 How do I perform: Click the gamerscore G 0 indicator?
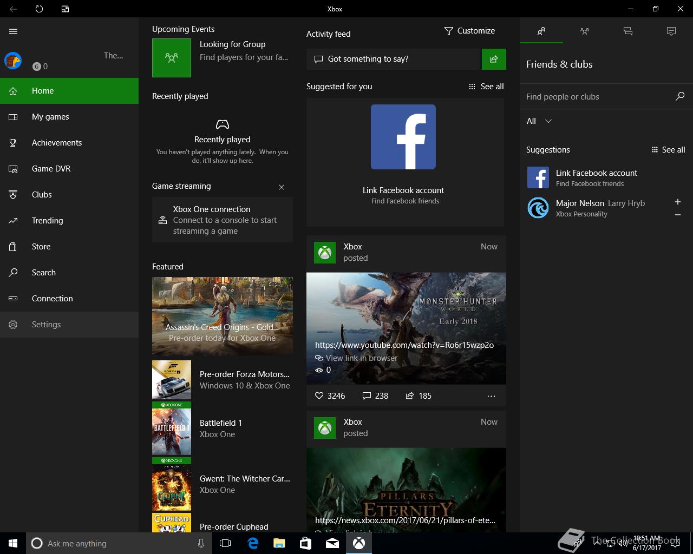point(40,66)
